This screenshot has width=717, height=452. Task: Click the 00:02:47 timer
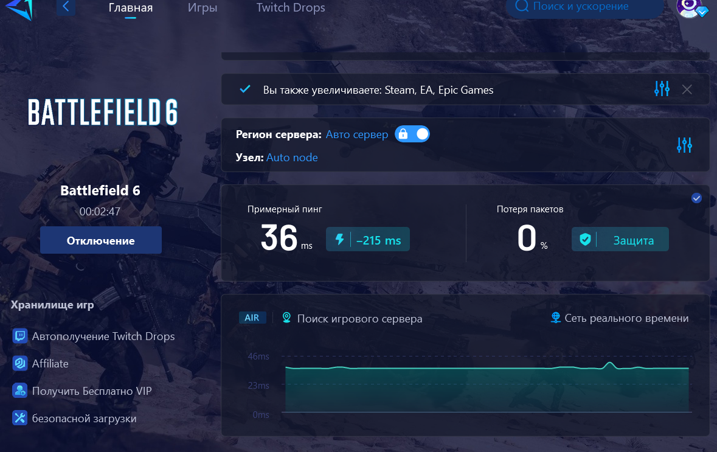coord(100,212)
